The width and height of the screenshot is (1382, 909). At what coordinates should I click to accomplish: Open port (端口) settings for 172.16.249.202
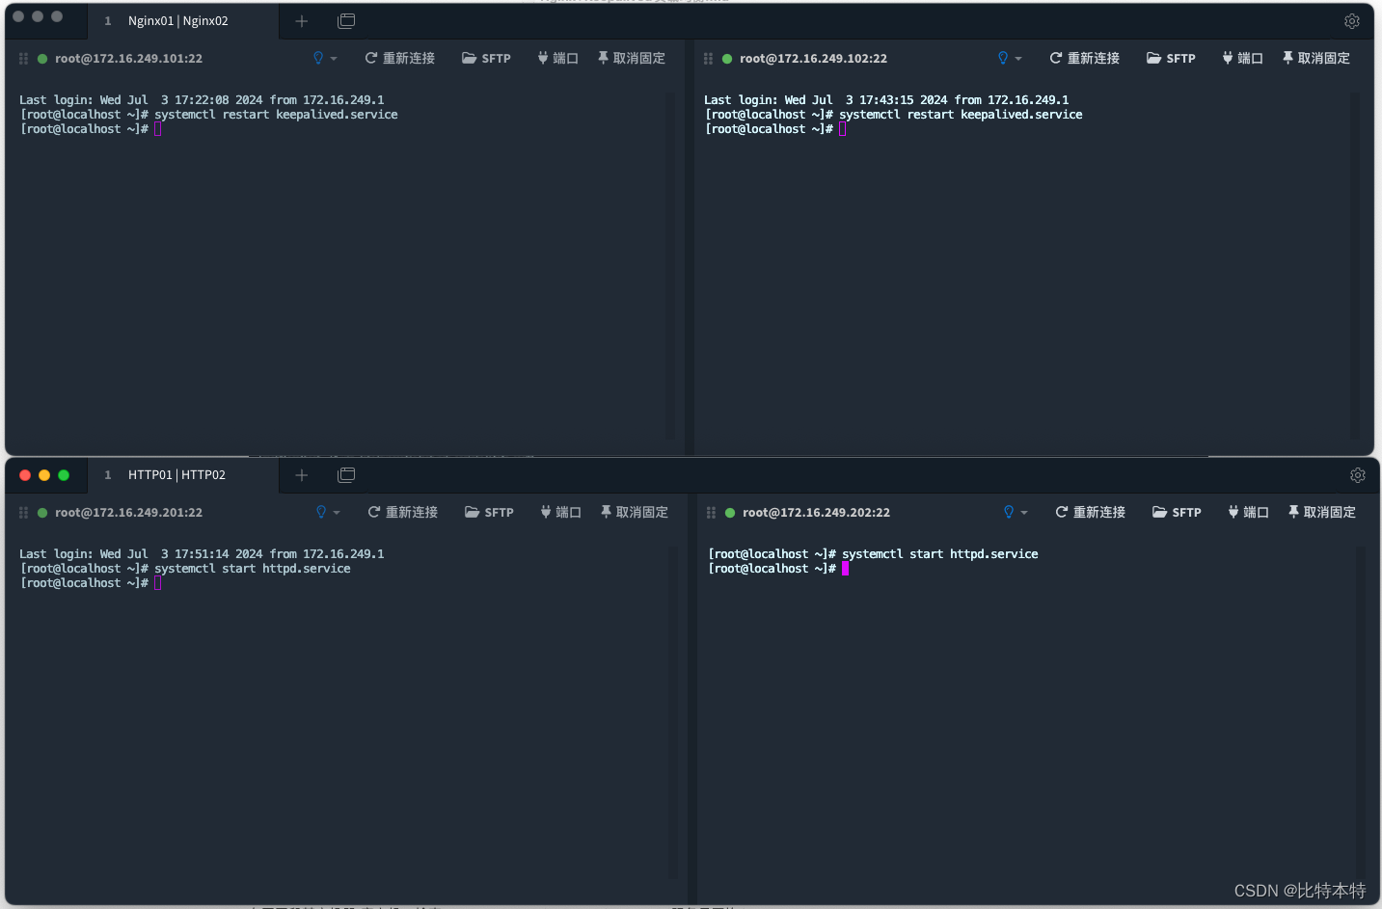1248,513
